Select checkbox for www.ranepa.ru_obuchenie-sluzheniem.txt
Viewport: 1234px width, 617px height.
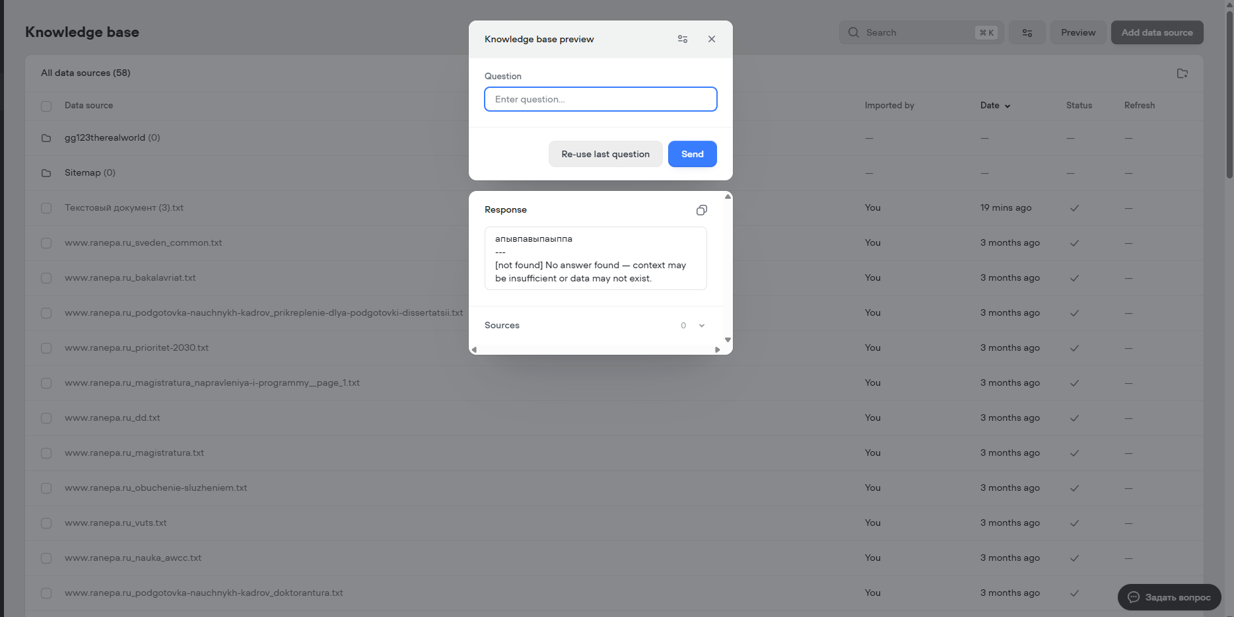[46, 488]
